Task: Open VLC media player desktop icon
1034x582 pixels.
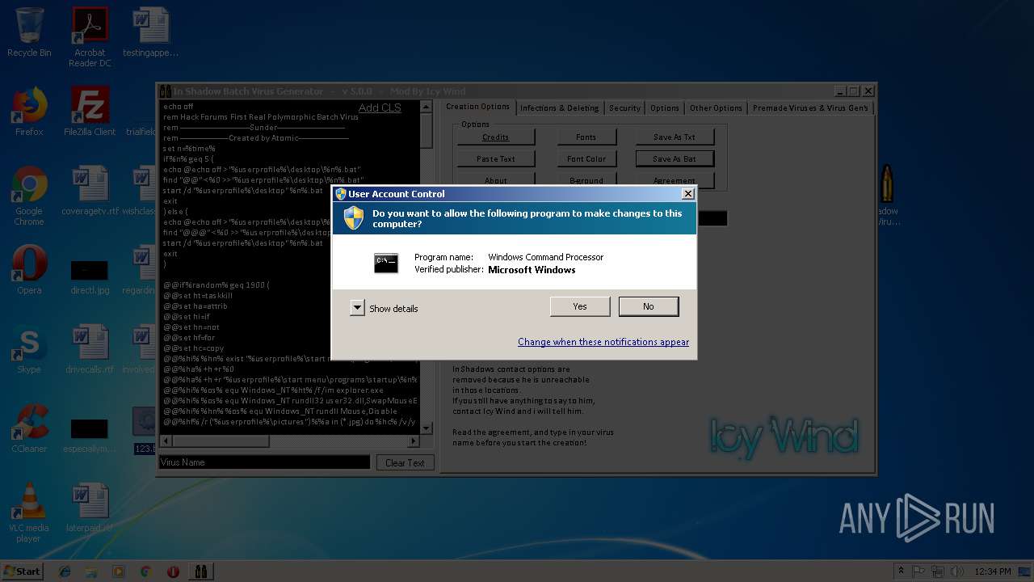Action: coord(29,512)
